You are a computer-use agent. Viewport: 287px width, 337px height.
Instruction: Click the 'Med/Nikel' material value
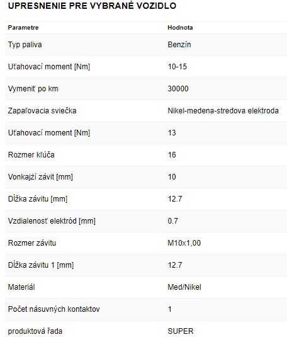tap(184, 287)
